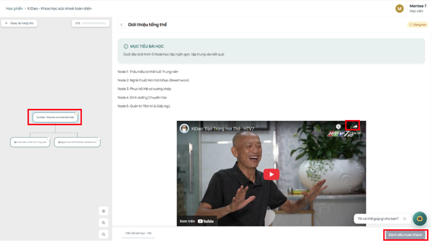Click the zoom in magnifier icon
This screenshot has height=241, width=431.
[x=104, y=222]
